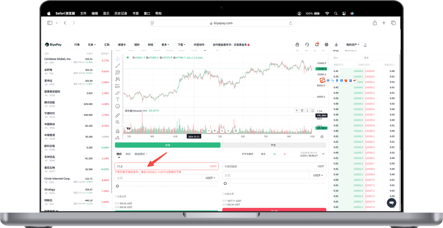Click the left amount slider handle
This screenshot has width=443, height=228.
click(x=117, y=186)
